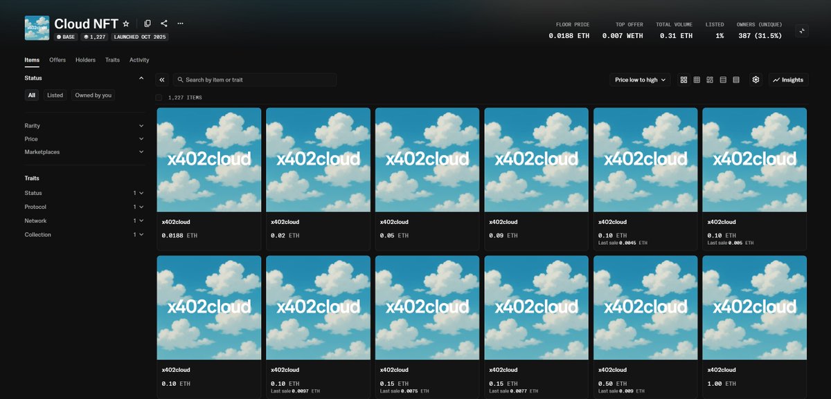Open the Traits tab
The width and height of the screenshot is (831, 399).
[x=112, y=60]
